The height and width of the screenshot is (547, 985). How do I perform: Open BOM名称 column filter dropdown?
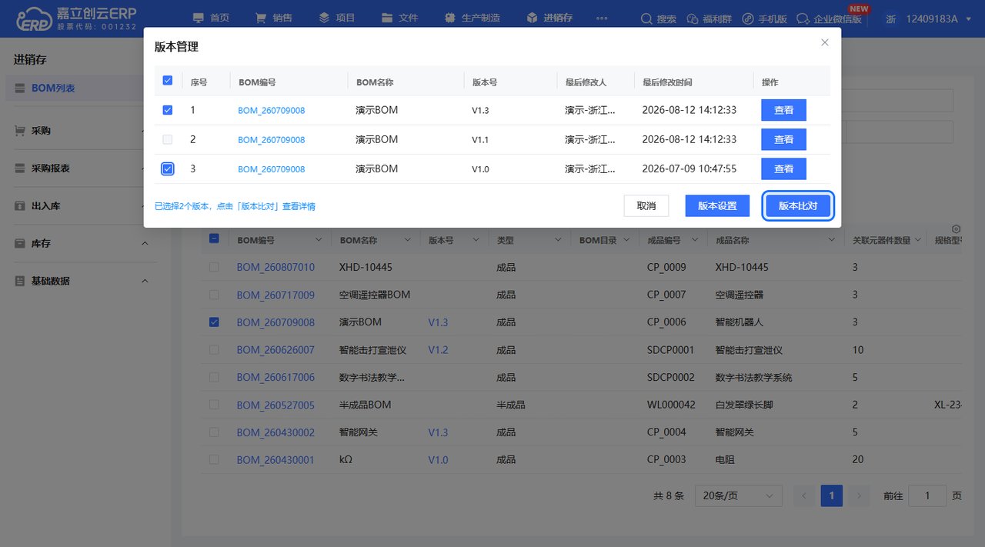(x=409, y=241)
